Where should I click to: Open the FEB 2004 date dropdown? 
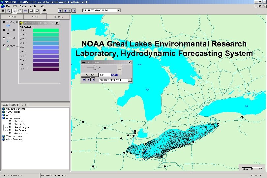pyautogui.click(x=130, y=80)
